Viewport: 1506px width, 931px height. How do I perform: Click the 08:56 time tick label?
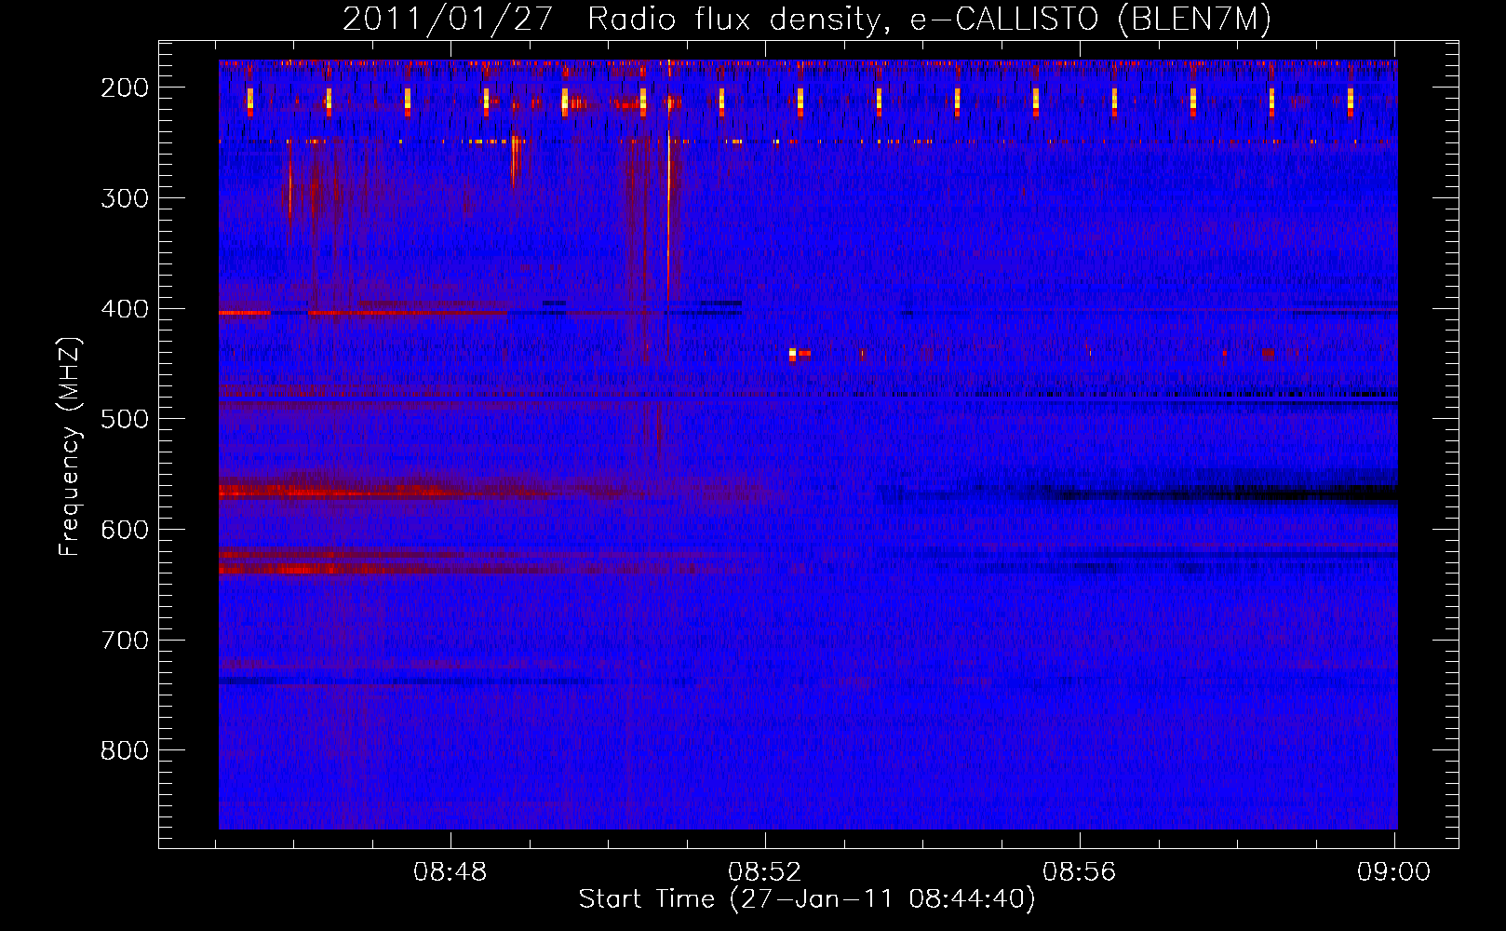(1080, 872)
